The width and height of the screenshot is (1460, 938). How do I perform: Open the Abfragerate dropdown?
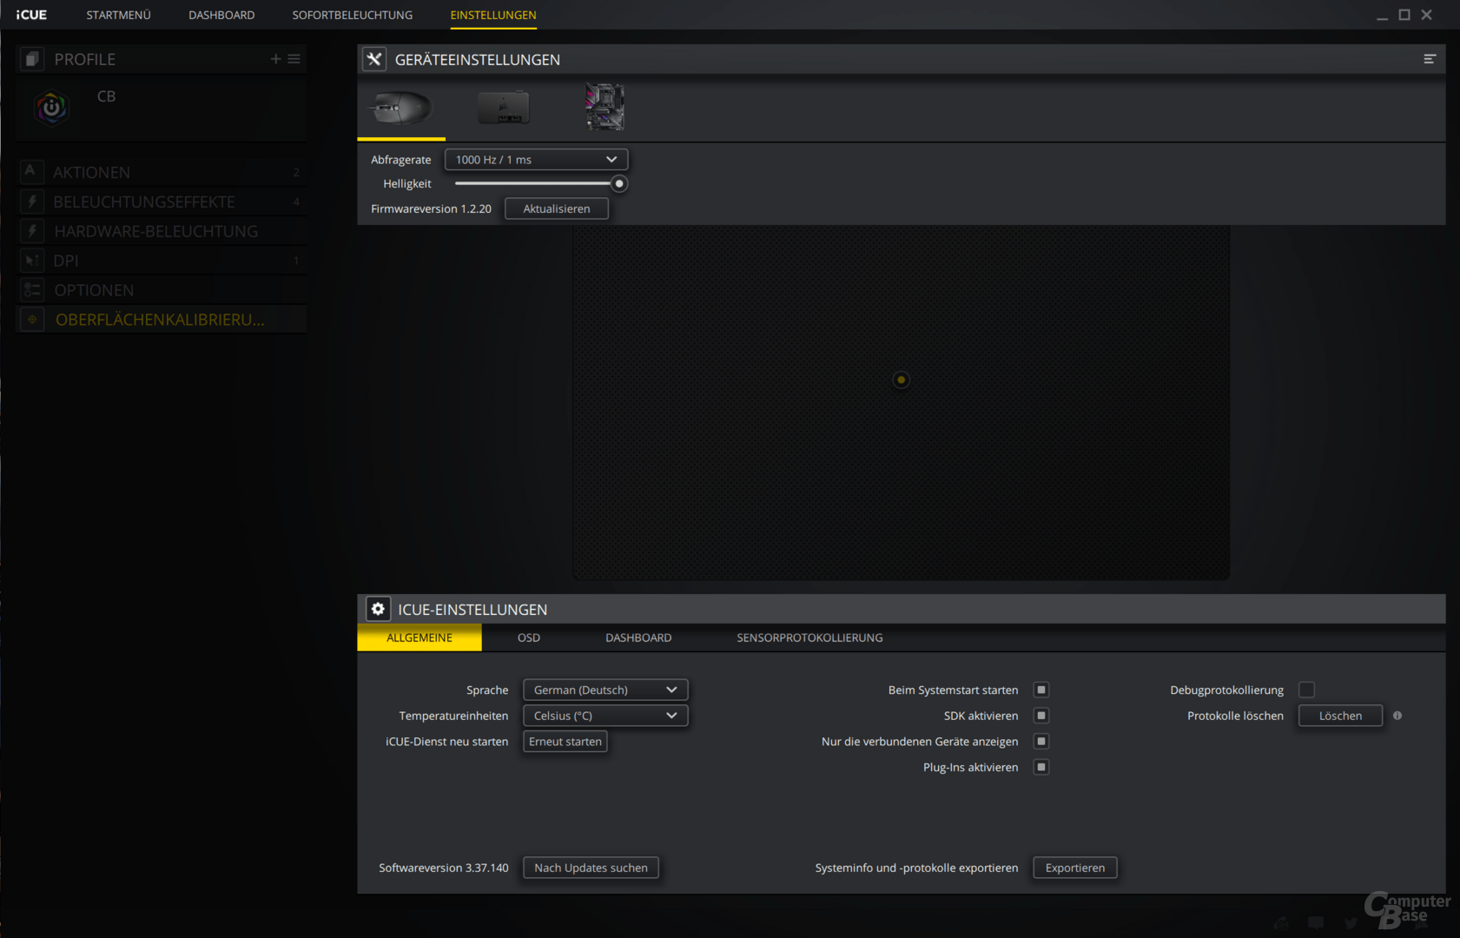click(x=536, y=160)
